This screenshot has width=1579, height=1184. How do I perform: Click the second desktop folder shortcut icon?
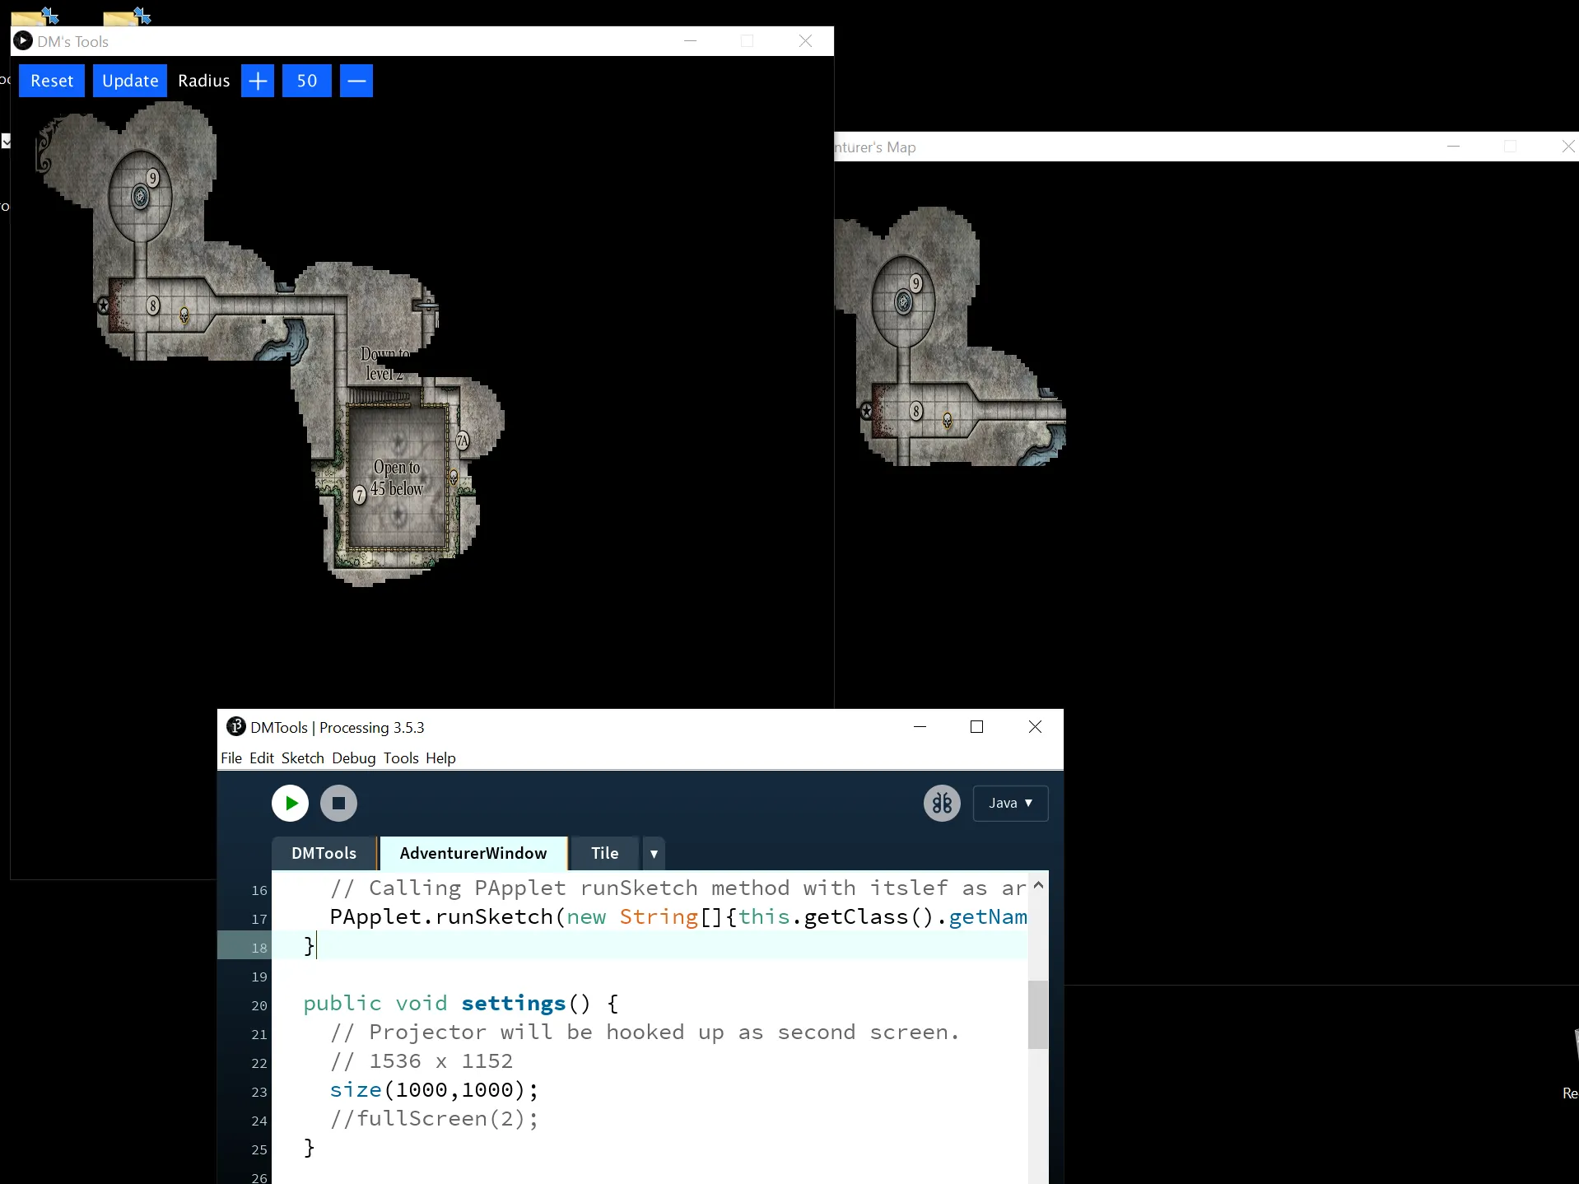(127, 16)
